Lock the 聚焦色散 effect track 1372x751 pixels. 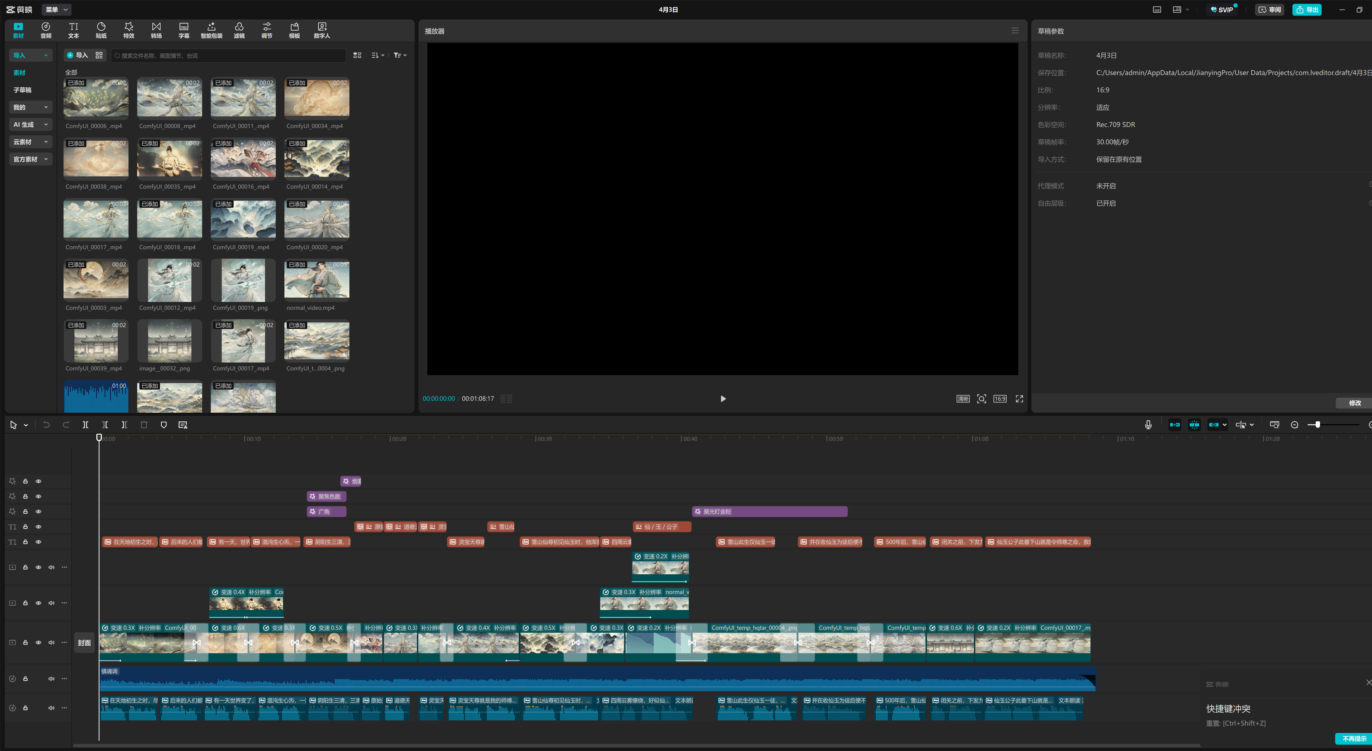coord(25,496)
